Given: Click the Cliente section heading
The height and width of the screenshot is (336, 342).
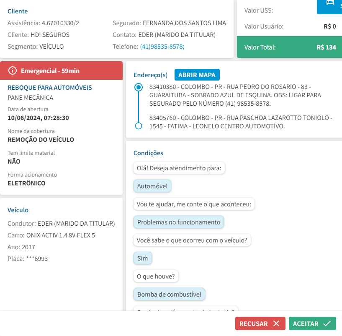Looking at the screenshot, I should click(x=18, y=11).
